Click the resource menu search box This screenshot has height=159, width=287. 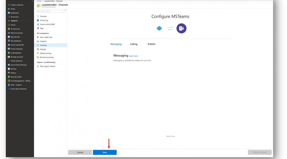51,11
